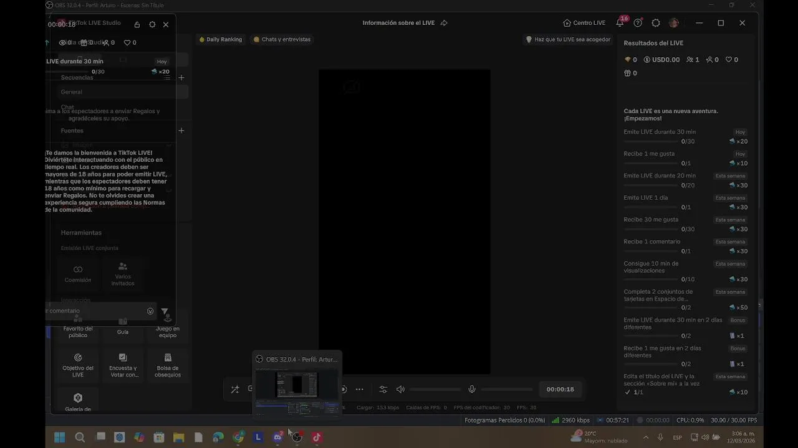The height and width of the screenshot is (448, 798).
Task: Open Windows taskbar search
Action: [x=80, y=437]
